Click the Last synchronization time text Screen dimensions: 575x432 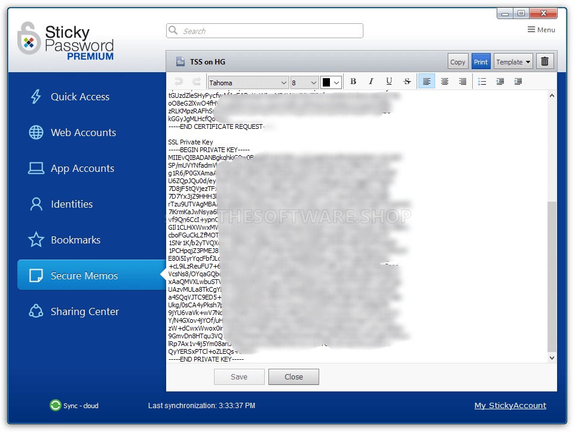[x=201, y=405]
